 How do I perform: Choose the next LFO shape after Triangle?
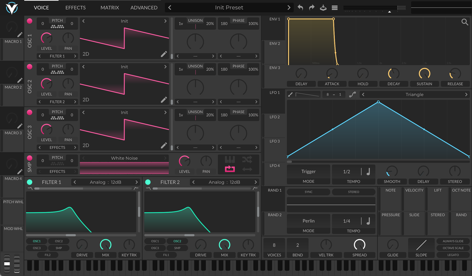tap(466, 94)
